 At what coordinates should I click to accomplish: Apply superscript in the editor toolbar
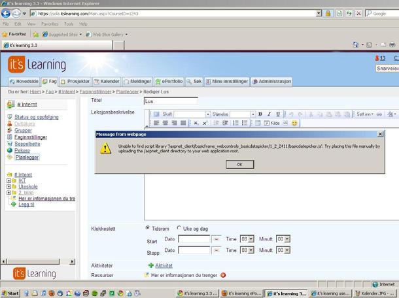click(x=205, y=123)
